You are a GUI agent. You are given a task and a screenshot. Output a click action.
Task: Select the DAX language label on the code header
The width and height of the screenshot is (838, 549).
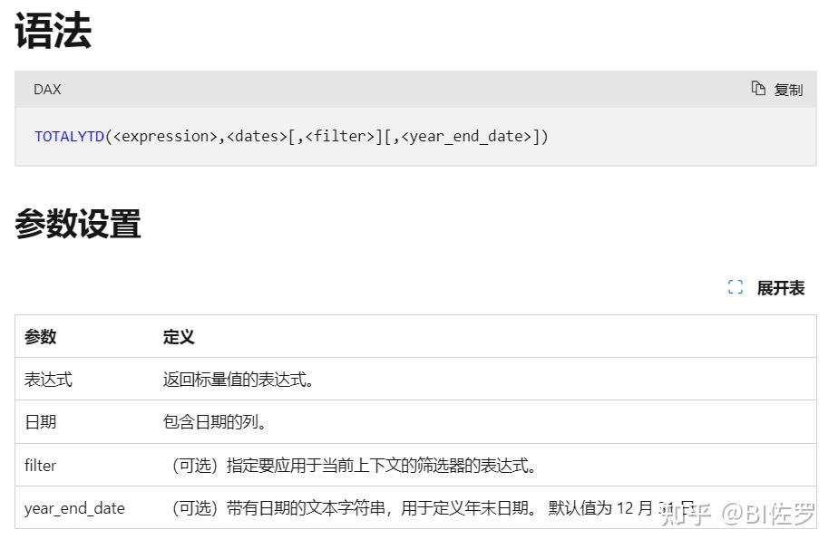[x=47, y=89]
